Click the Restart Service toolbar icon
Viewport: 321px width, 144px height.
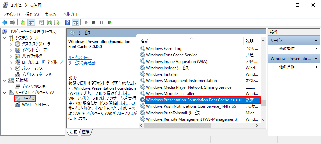pyautogui.click(x=109, y=22)
